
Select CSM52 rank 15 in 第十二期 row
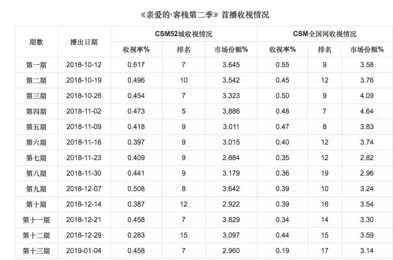pos(184,235)
